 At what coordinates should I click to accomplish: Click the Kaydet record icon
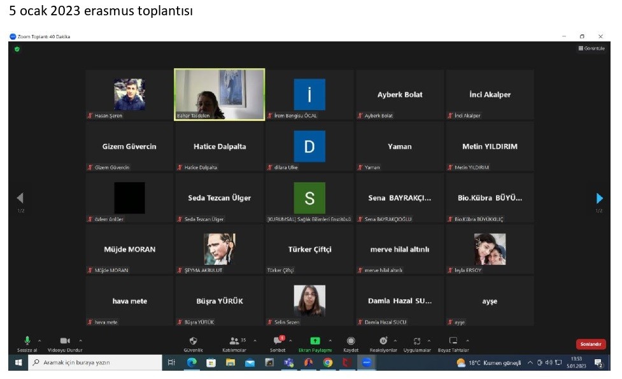(x=351, y=341)
